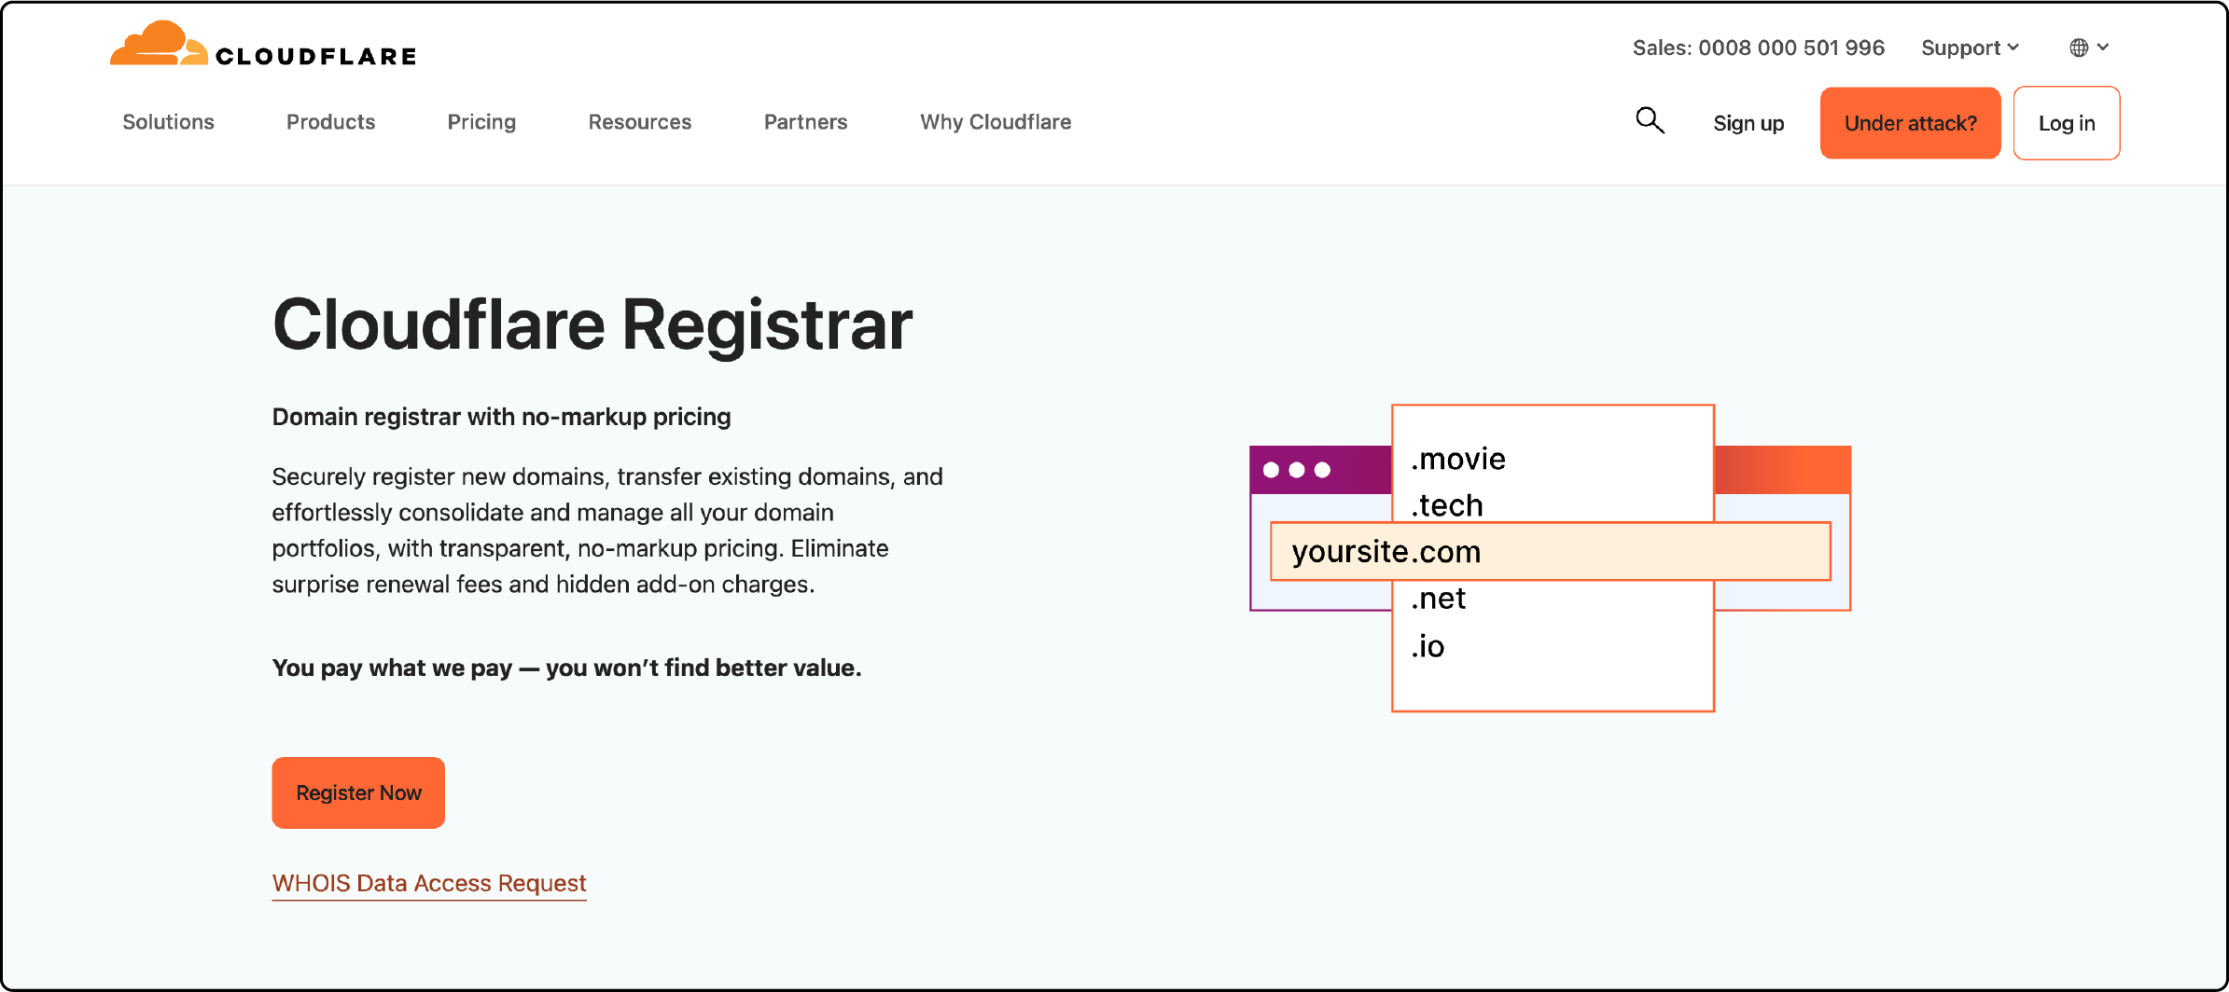
Task: Click the CLOUDFLARE wordmark text
Action: (x=316, y=56)
